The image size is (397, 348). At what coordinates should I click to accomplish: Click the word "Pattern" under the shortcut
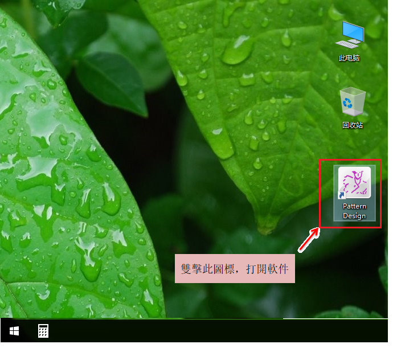coord(354,206)
